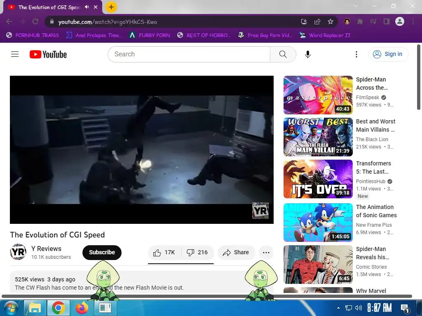Expand the video description box
422x316 pixels.
tap(142, 282)
